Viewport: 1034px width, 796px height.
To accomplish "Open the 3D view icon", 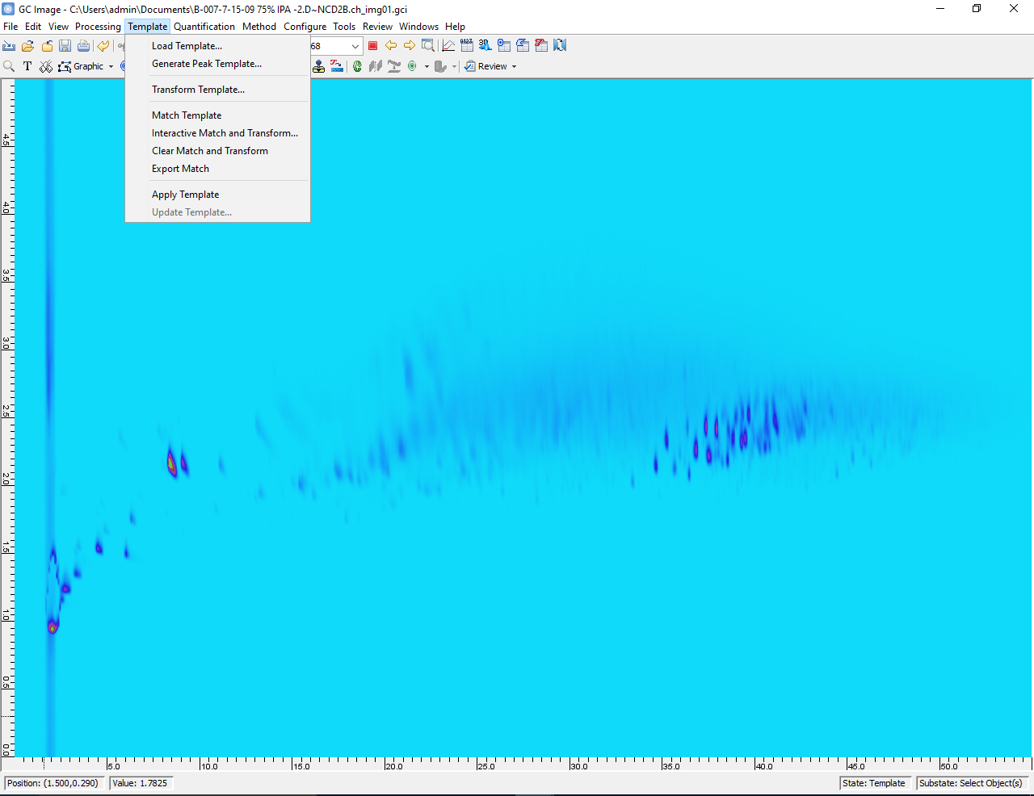I will (x=485, y=46).
